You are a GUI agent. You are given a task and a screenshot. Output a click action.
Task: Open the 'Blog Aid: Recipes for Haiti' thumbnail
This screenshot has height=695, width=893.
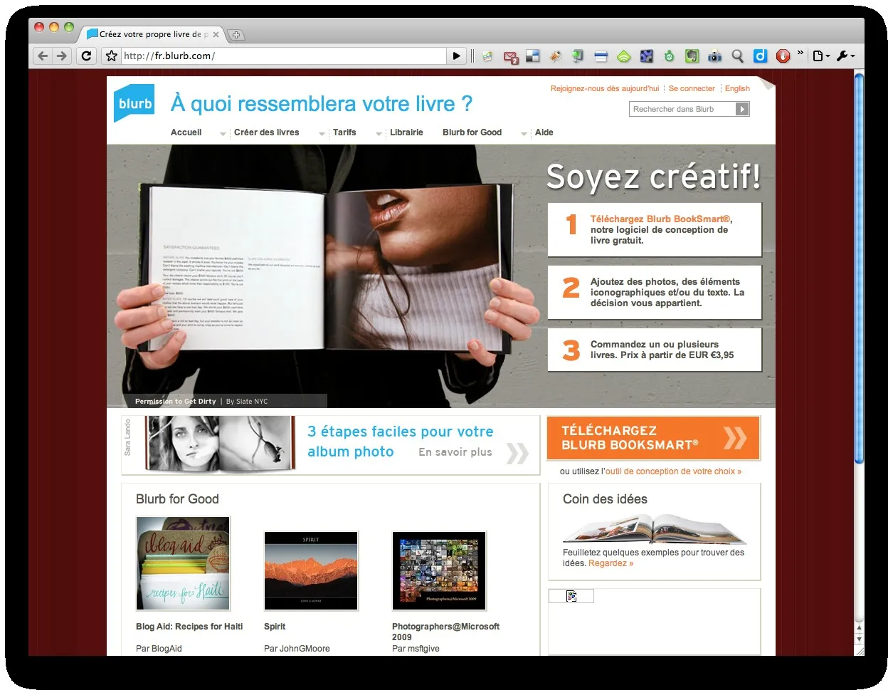[x=184, y=563]
